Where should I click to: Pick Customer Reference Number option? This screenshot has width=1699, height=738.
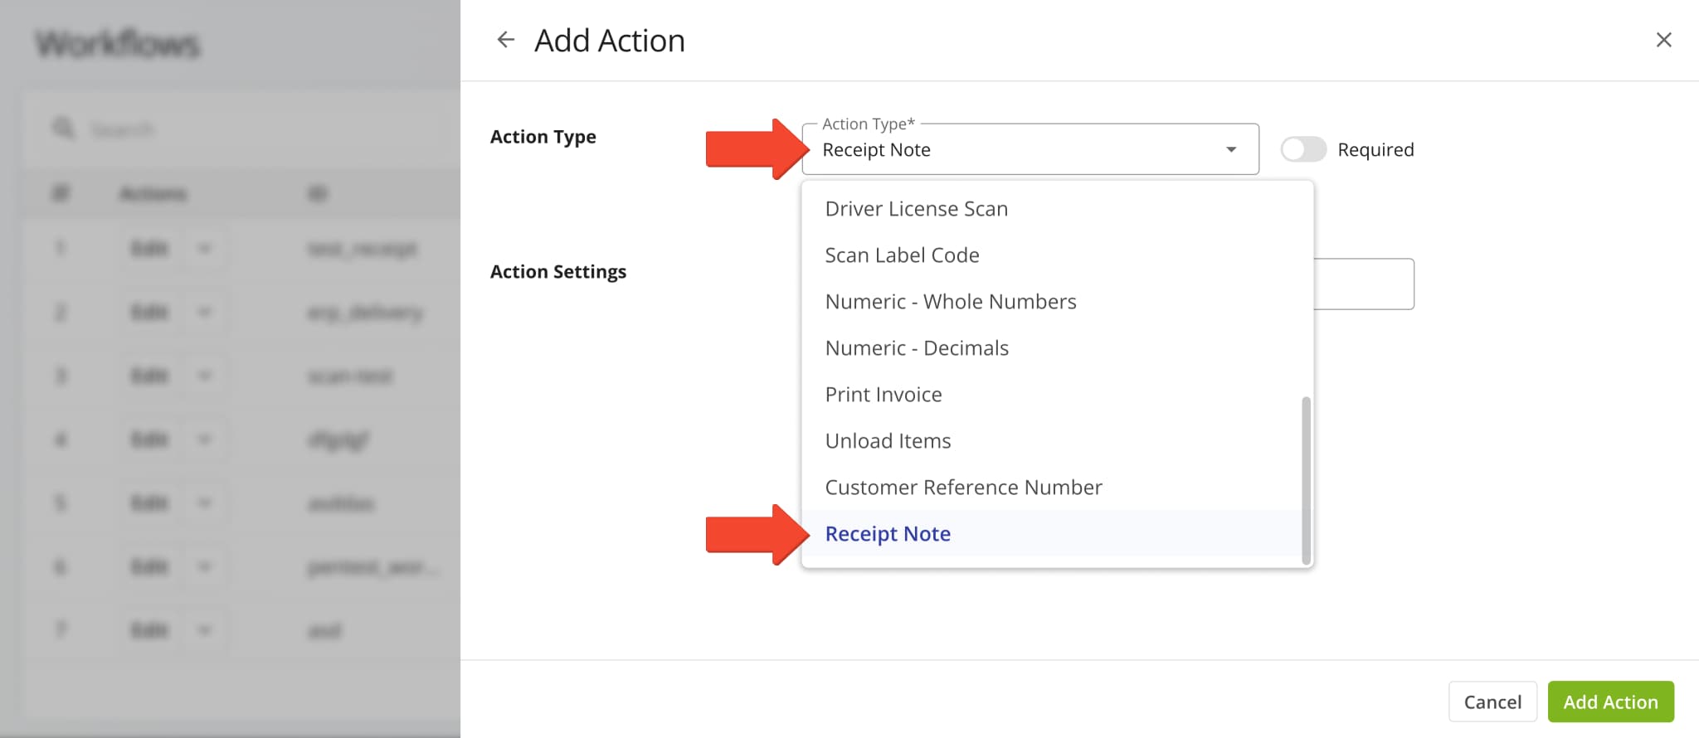pos(963,488)
